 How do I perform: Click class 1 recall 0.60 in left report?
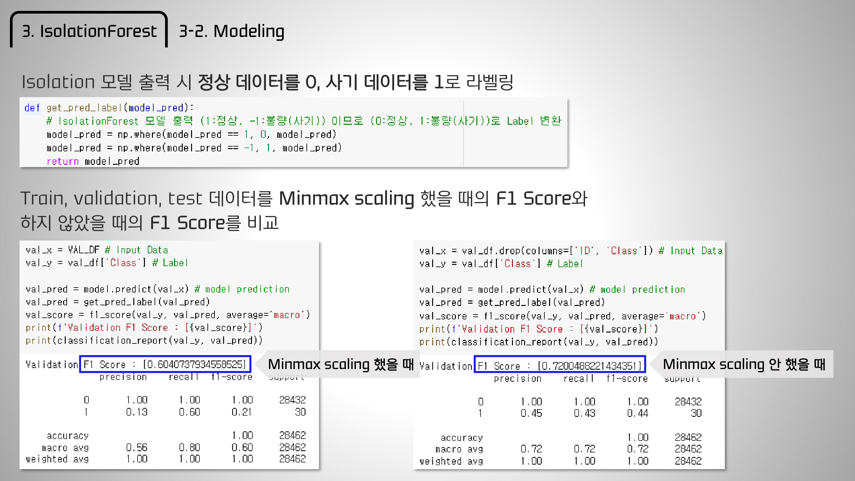[189, 412]
